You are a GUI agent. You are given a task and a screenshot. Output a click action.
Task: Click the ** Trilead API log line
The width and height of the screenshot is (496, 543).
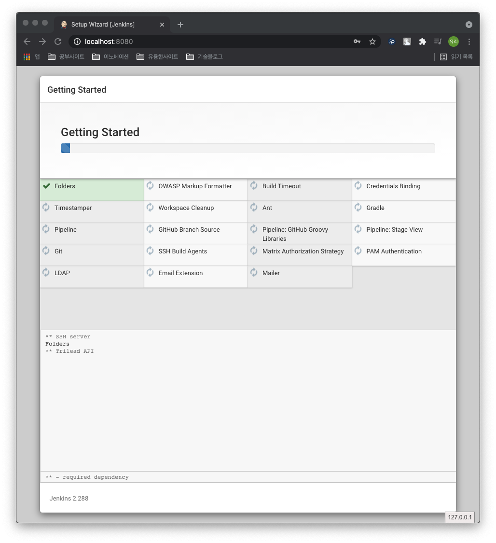point(69,351)
